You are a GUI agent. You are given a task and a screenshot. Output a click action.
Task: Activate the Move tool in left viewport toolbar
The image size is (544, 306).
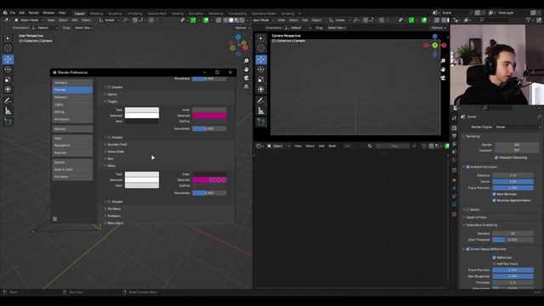[8, 59]
